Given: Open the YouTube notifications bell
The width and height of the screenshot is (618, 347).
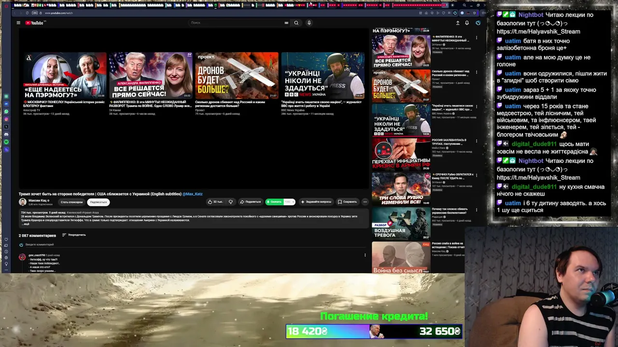Looking at the screenshot, I should click(467, 23).
